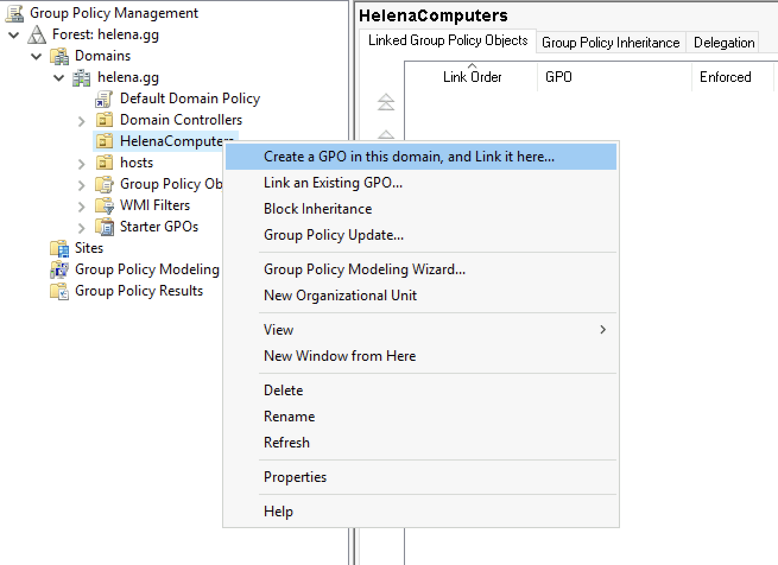Screen dimensions: 778x565
Task: Switch to Group Policy Inheritance tab
Action: point(610,43)
